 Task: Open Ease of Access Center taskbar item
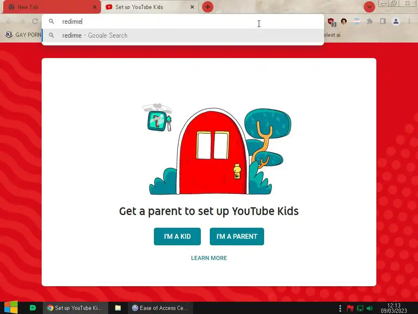pyautogui.click(x=160, y=308)
